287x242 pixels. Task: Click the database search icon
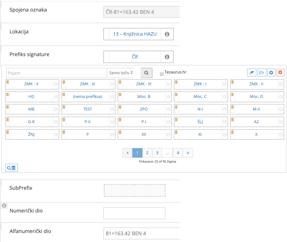[x=12, y=168]
